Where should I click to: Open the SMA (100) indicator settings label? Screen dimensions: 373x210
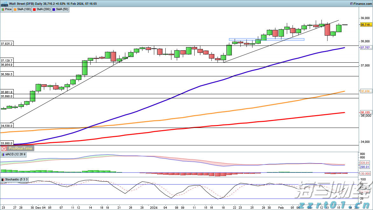click(24, 10)
